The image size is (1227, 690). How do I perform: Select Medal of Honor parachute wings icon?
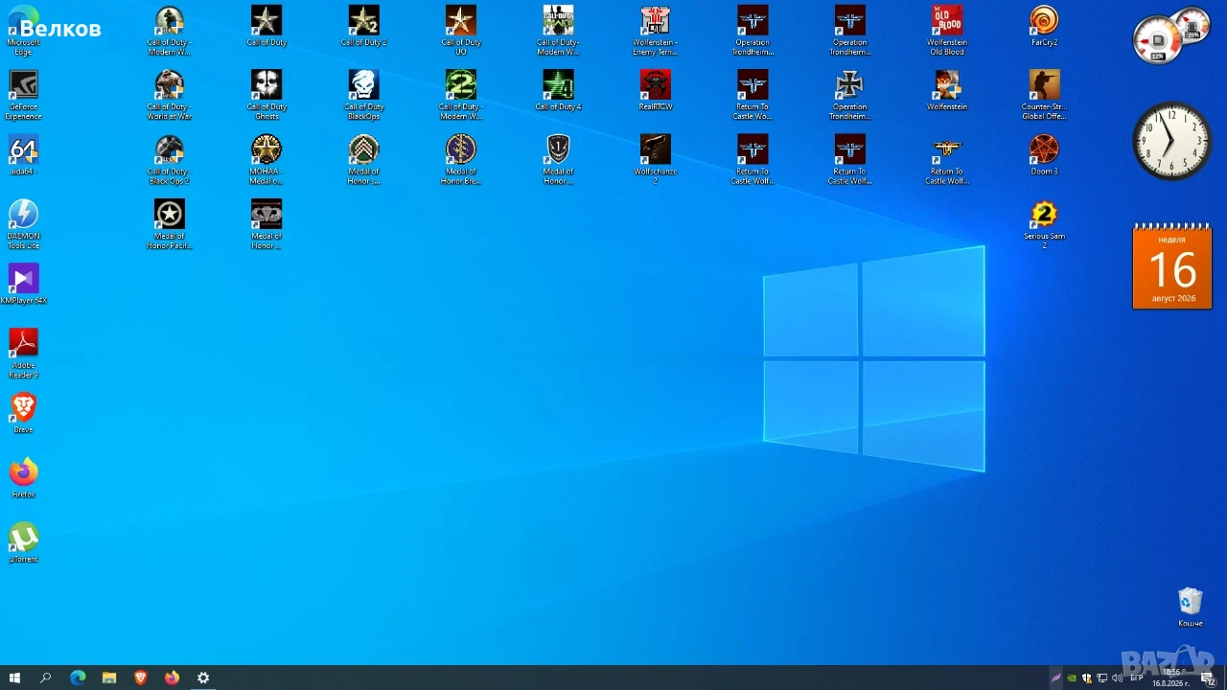pos(266,224)
